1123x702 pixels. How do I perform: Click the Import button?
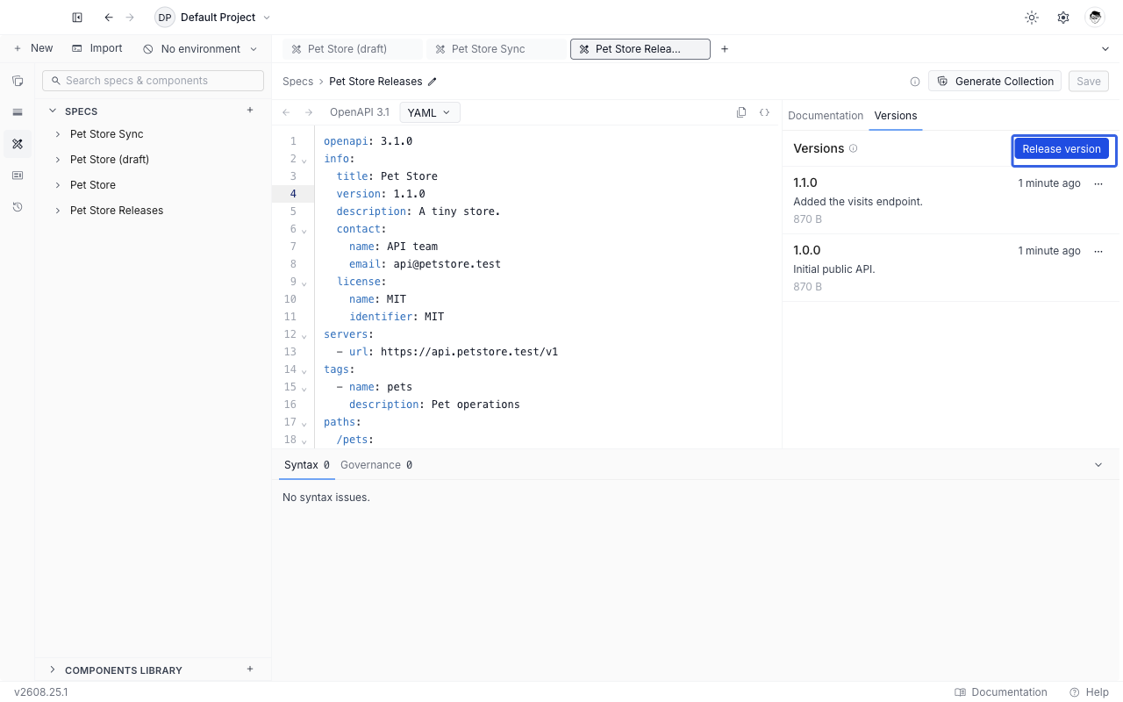pos(97,48)
